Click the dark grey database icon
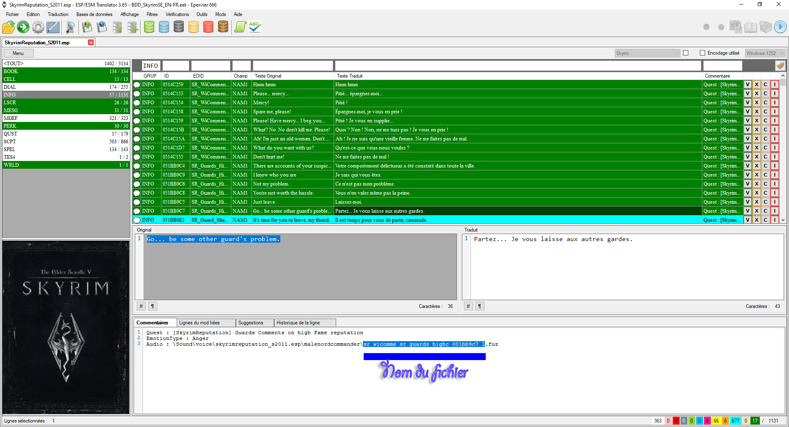The image size is (789, 427). (x=179, y=27)
